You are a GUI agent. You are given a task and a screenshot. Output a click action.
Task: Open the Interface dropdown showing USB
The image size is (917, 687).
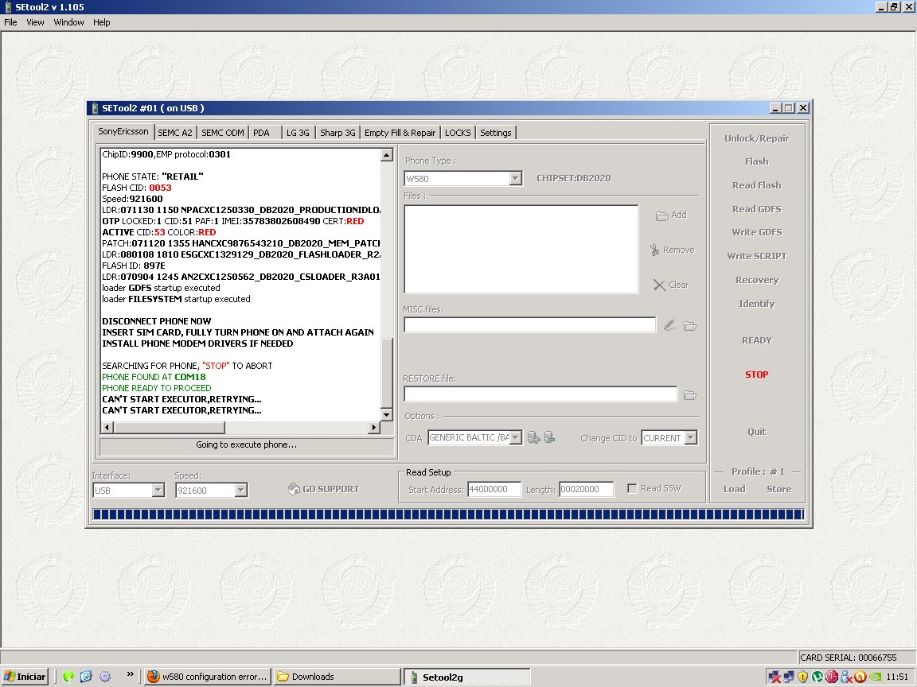(158, 490)
